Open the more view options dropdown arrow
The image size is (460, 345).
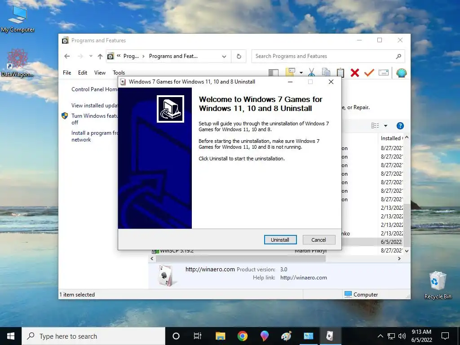click(x=386, y=126)
